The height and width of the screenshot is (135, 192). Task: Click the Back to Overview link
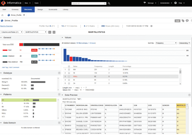coord(6,26)
